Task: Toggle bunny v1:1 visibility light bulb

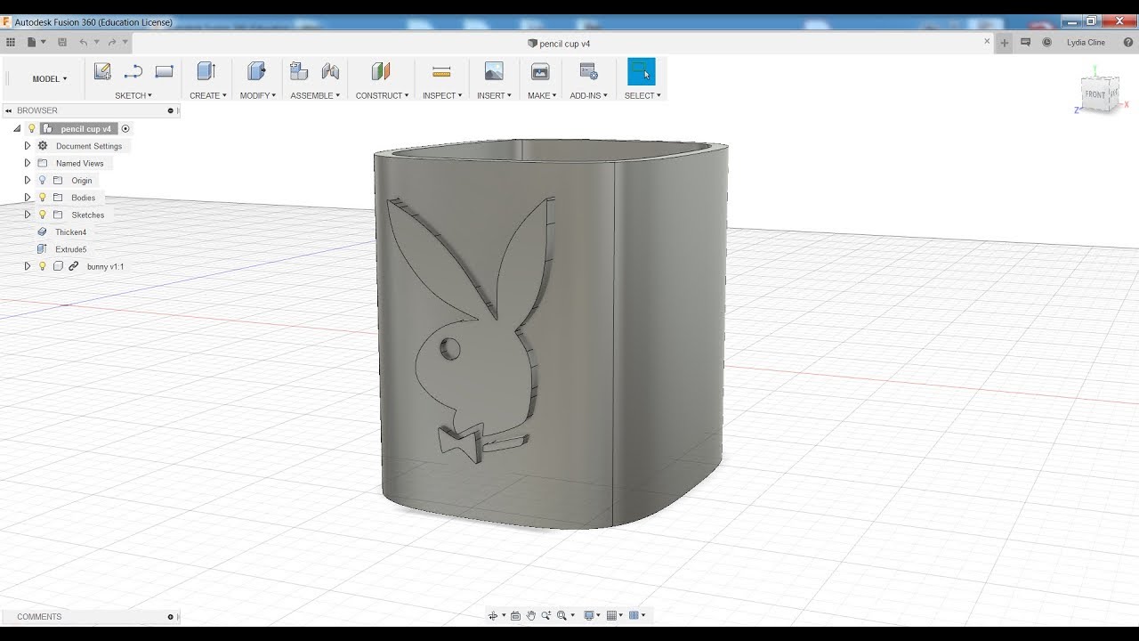Action: pos(42,266)
